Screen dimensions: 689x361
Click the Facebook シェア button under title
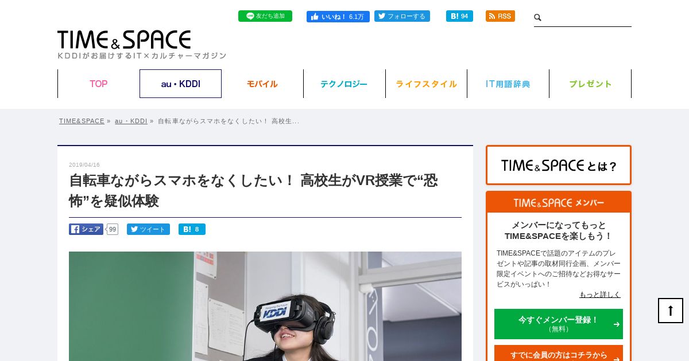point(86,229)
